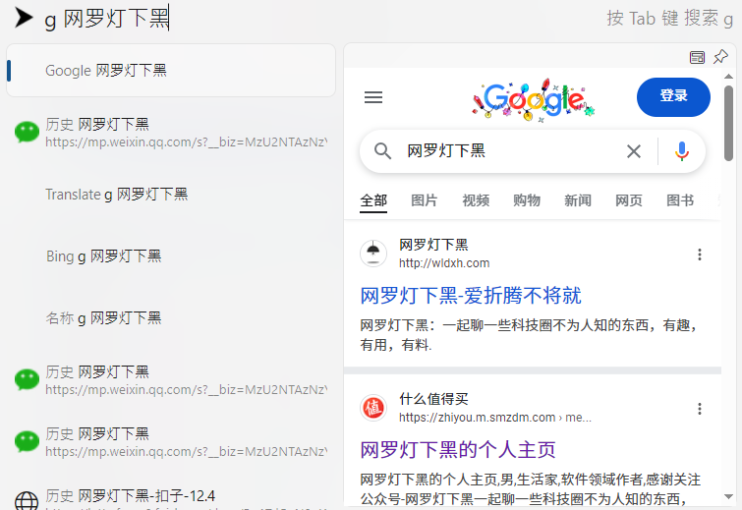The image size is (742, 510).
Task: Switch to the 购物 tab
Action: tap(527, 200)
